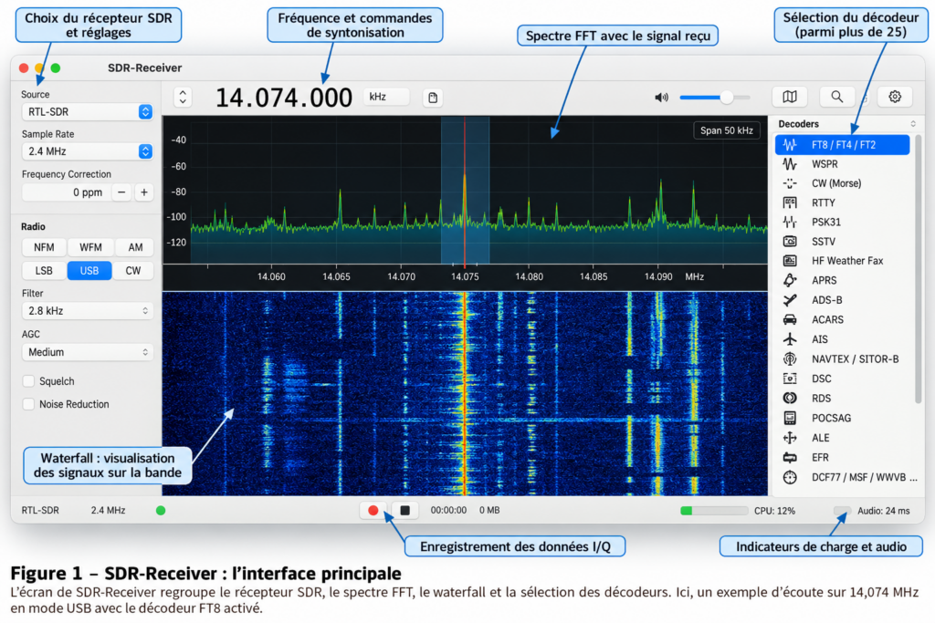Viewport: 935px width, 623px height.
Task: Open the map view toolbar button
Action: pyautogui.click(x=790, y=97)
